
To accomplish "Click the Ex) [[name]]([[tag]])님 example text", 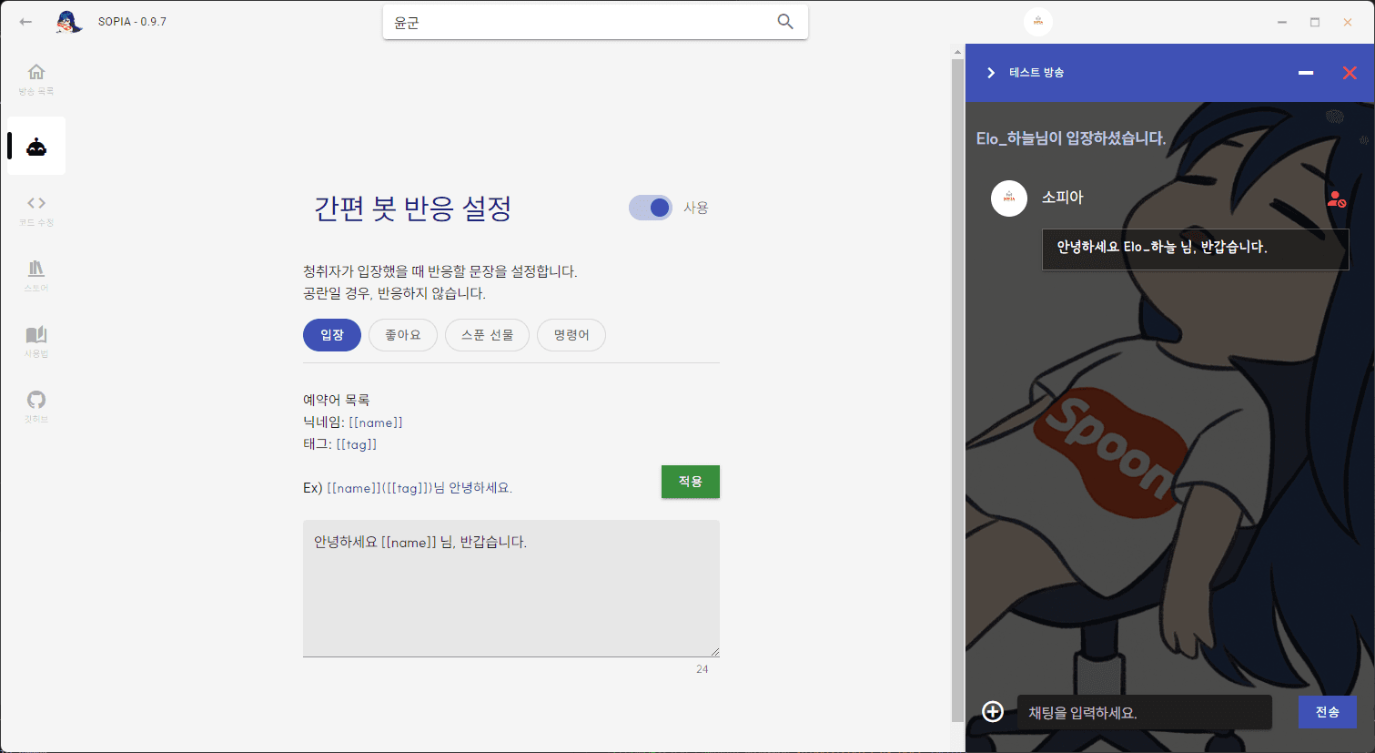I will (x=408, y=488).
